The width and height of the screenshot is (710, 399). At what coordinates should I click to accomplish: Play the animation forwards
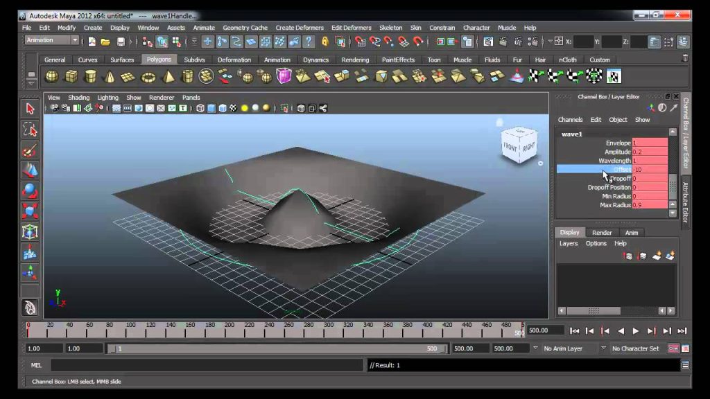pyautogui.click(x=636, y=331)
